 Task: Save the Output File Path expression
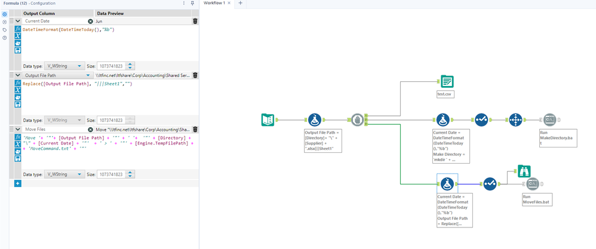click(x=17, y=104)
